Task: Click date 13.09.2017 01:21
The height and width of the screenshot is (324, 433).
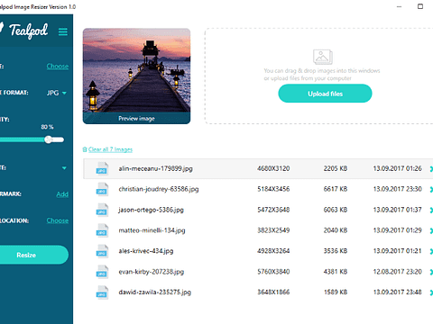Action: [x=397, y=251]
